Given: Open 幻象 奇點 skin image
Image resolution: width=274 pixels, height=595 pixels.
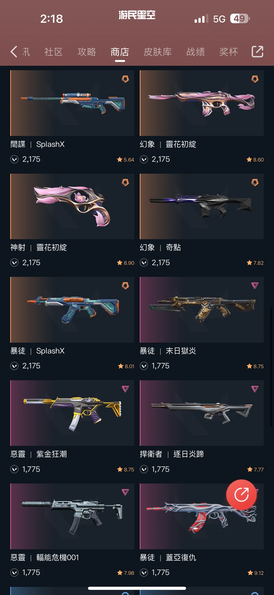Looking at the screenshot, I should (x=202, y=206).
